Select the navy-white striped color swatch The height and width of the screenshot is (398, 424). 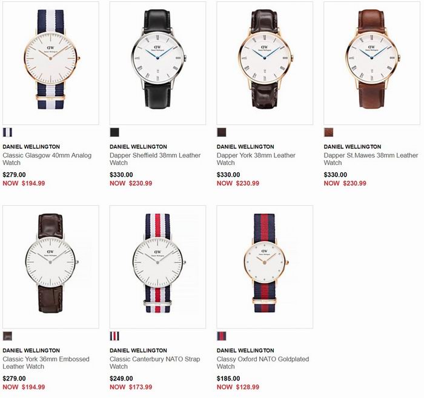(7, 132)
